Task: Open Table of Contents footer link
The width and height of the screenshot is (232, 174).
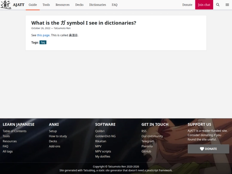Action: pos(15,131)
